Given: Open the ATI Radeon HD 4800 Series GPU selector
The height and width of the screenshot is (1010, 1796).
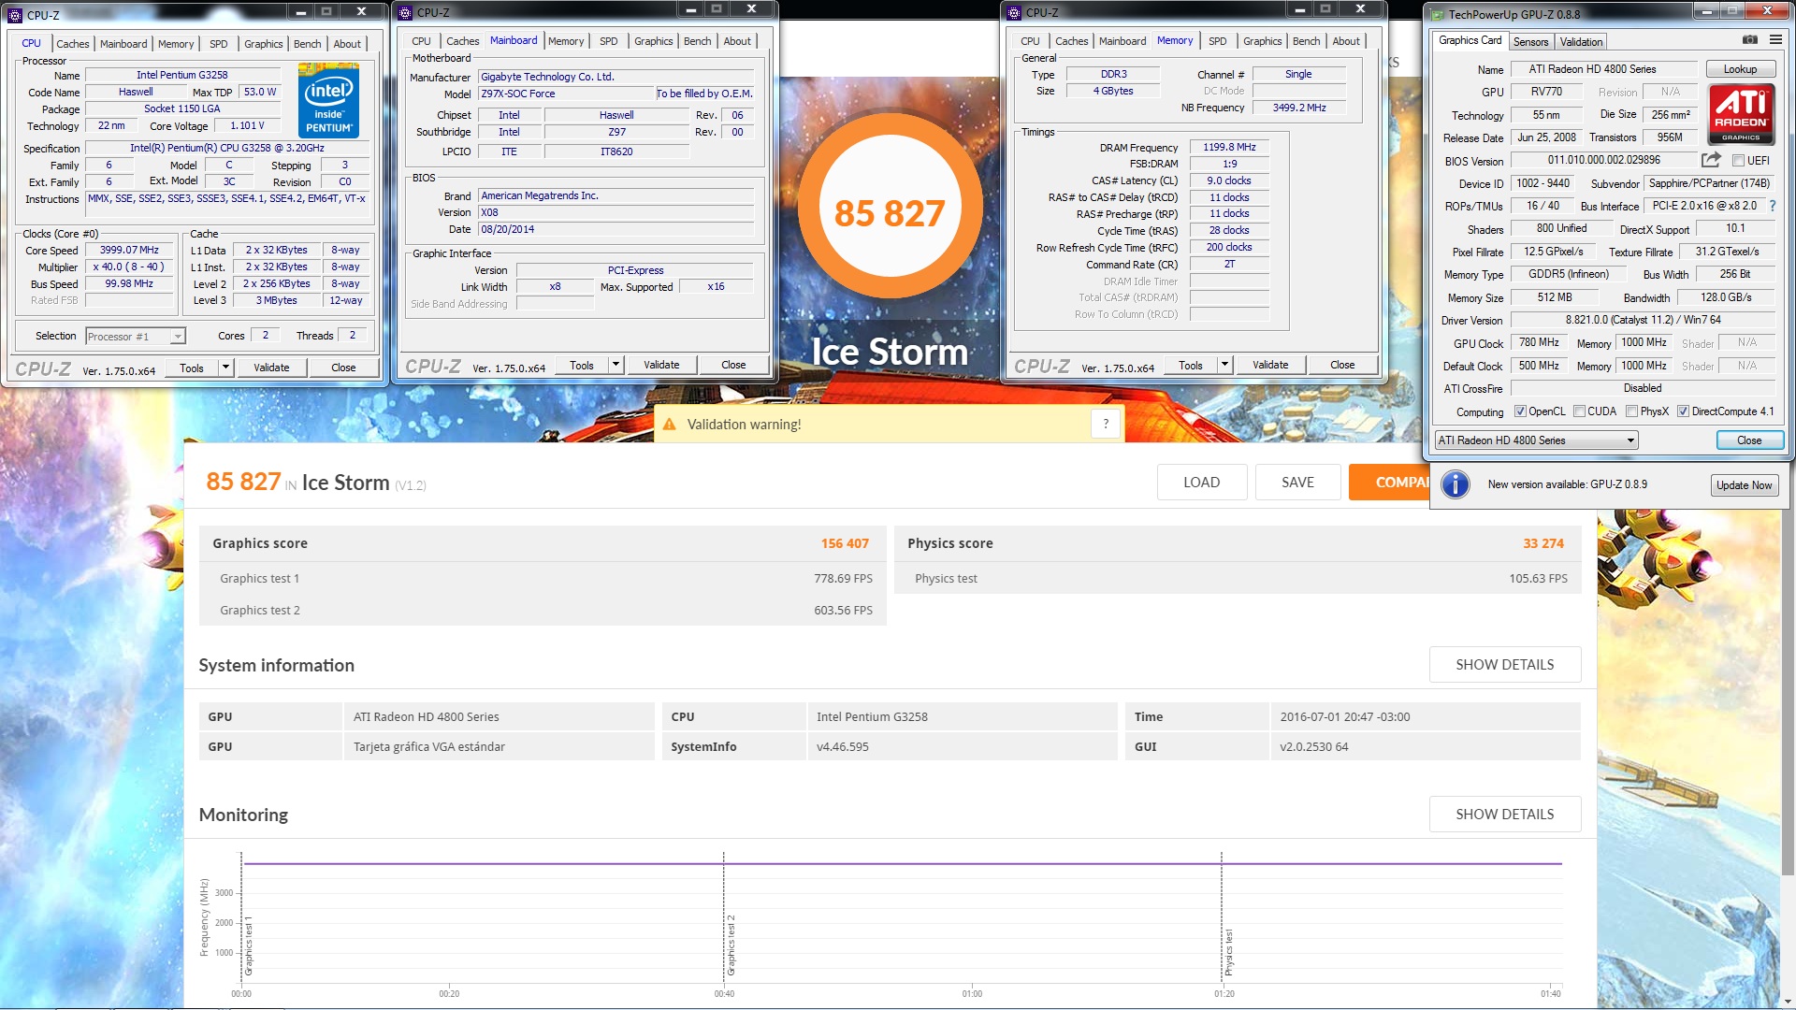Looking at the screenshot, I should click(1536, 440).
